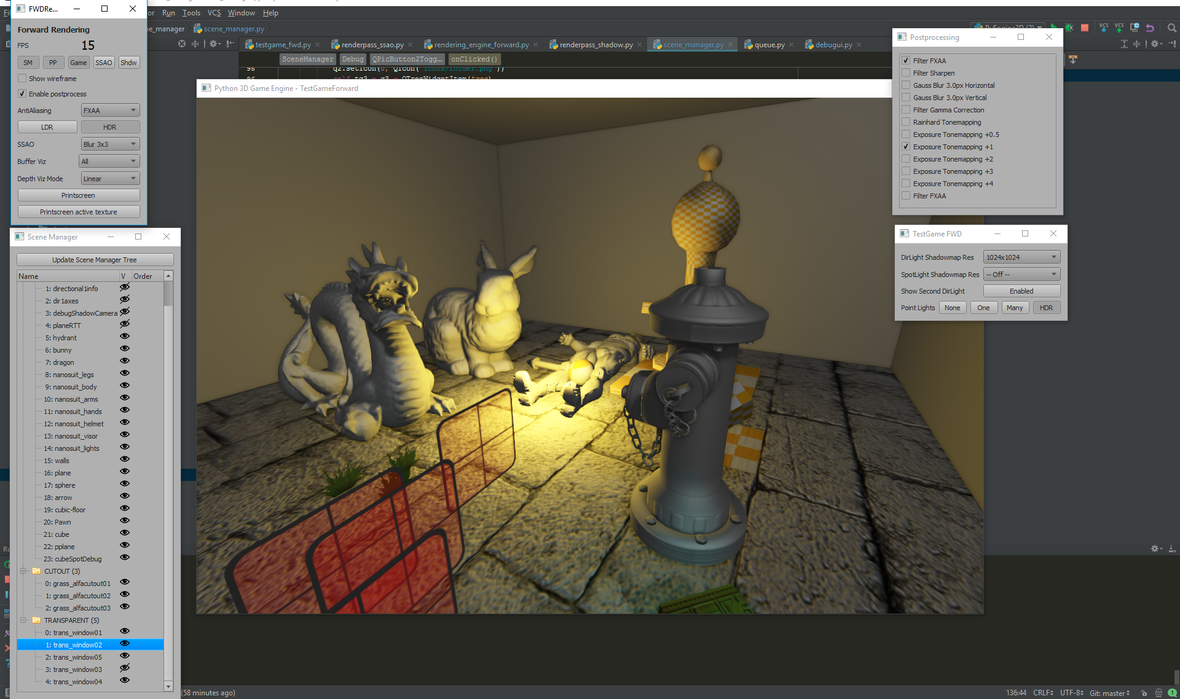Switch to rendering_engine_forward.py tab
1180x699 pixels.
point(481,45)
